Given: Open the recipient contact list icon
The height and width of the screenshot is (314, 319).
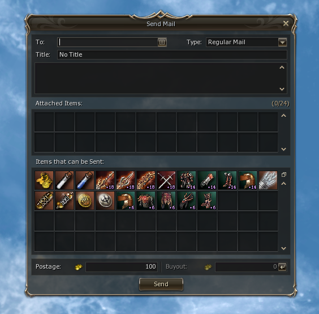Looking at the screenshot, I should point(162,42).
